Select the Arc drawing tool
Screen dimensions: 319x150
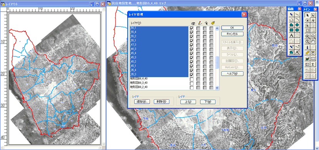tap(297, 20)
